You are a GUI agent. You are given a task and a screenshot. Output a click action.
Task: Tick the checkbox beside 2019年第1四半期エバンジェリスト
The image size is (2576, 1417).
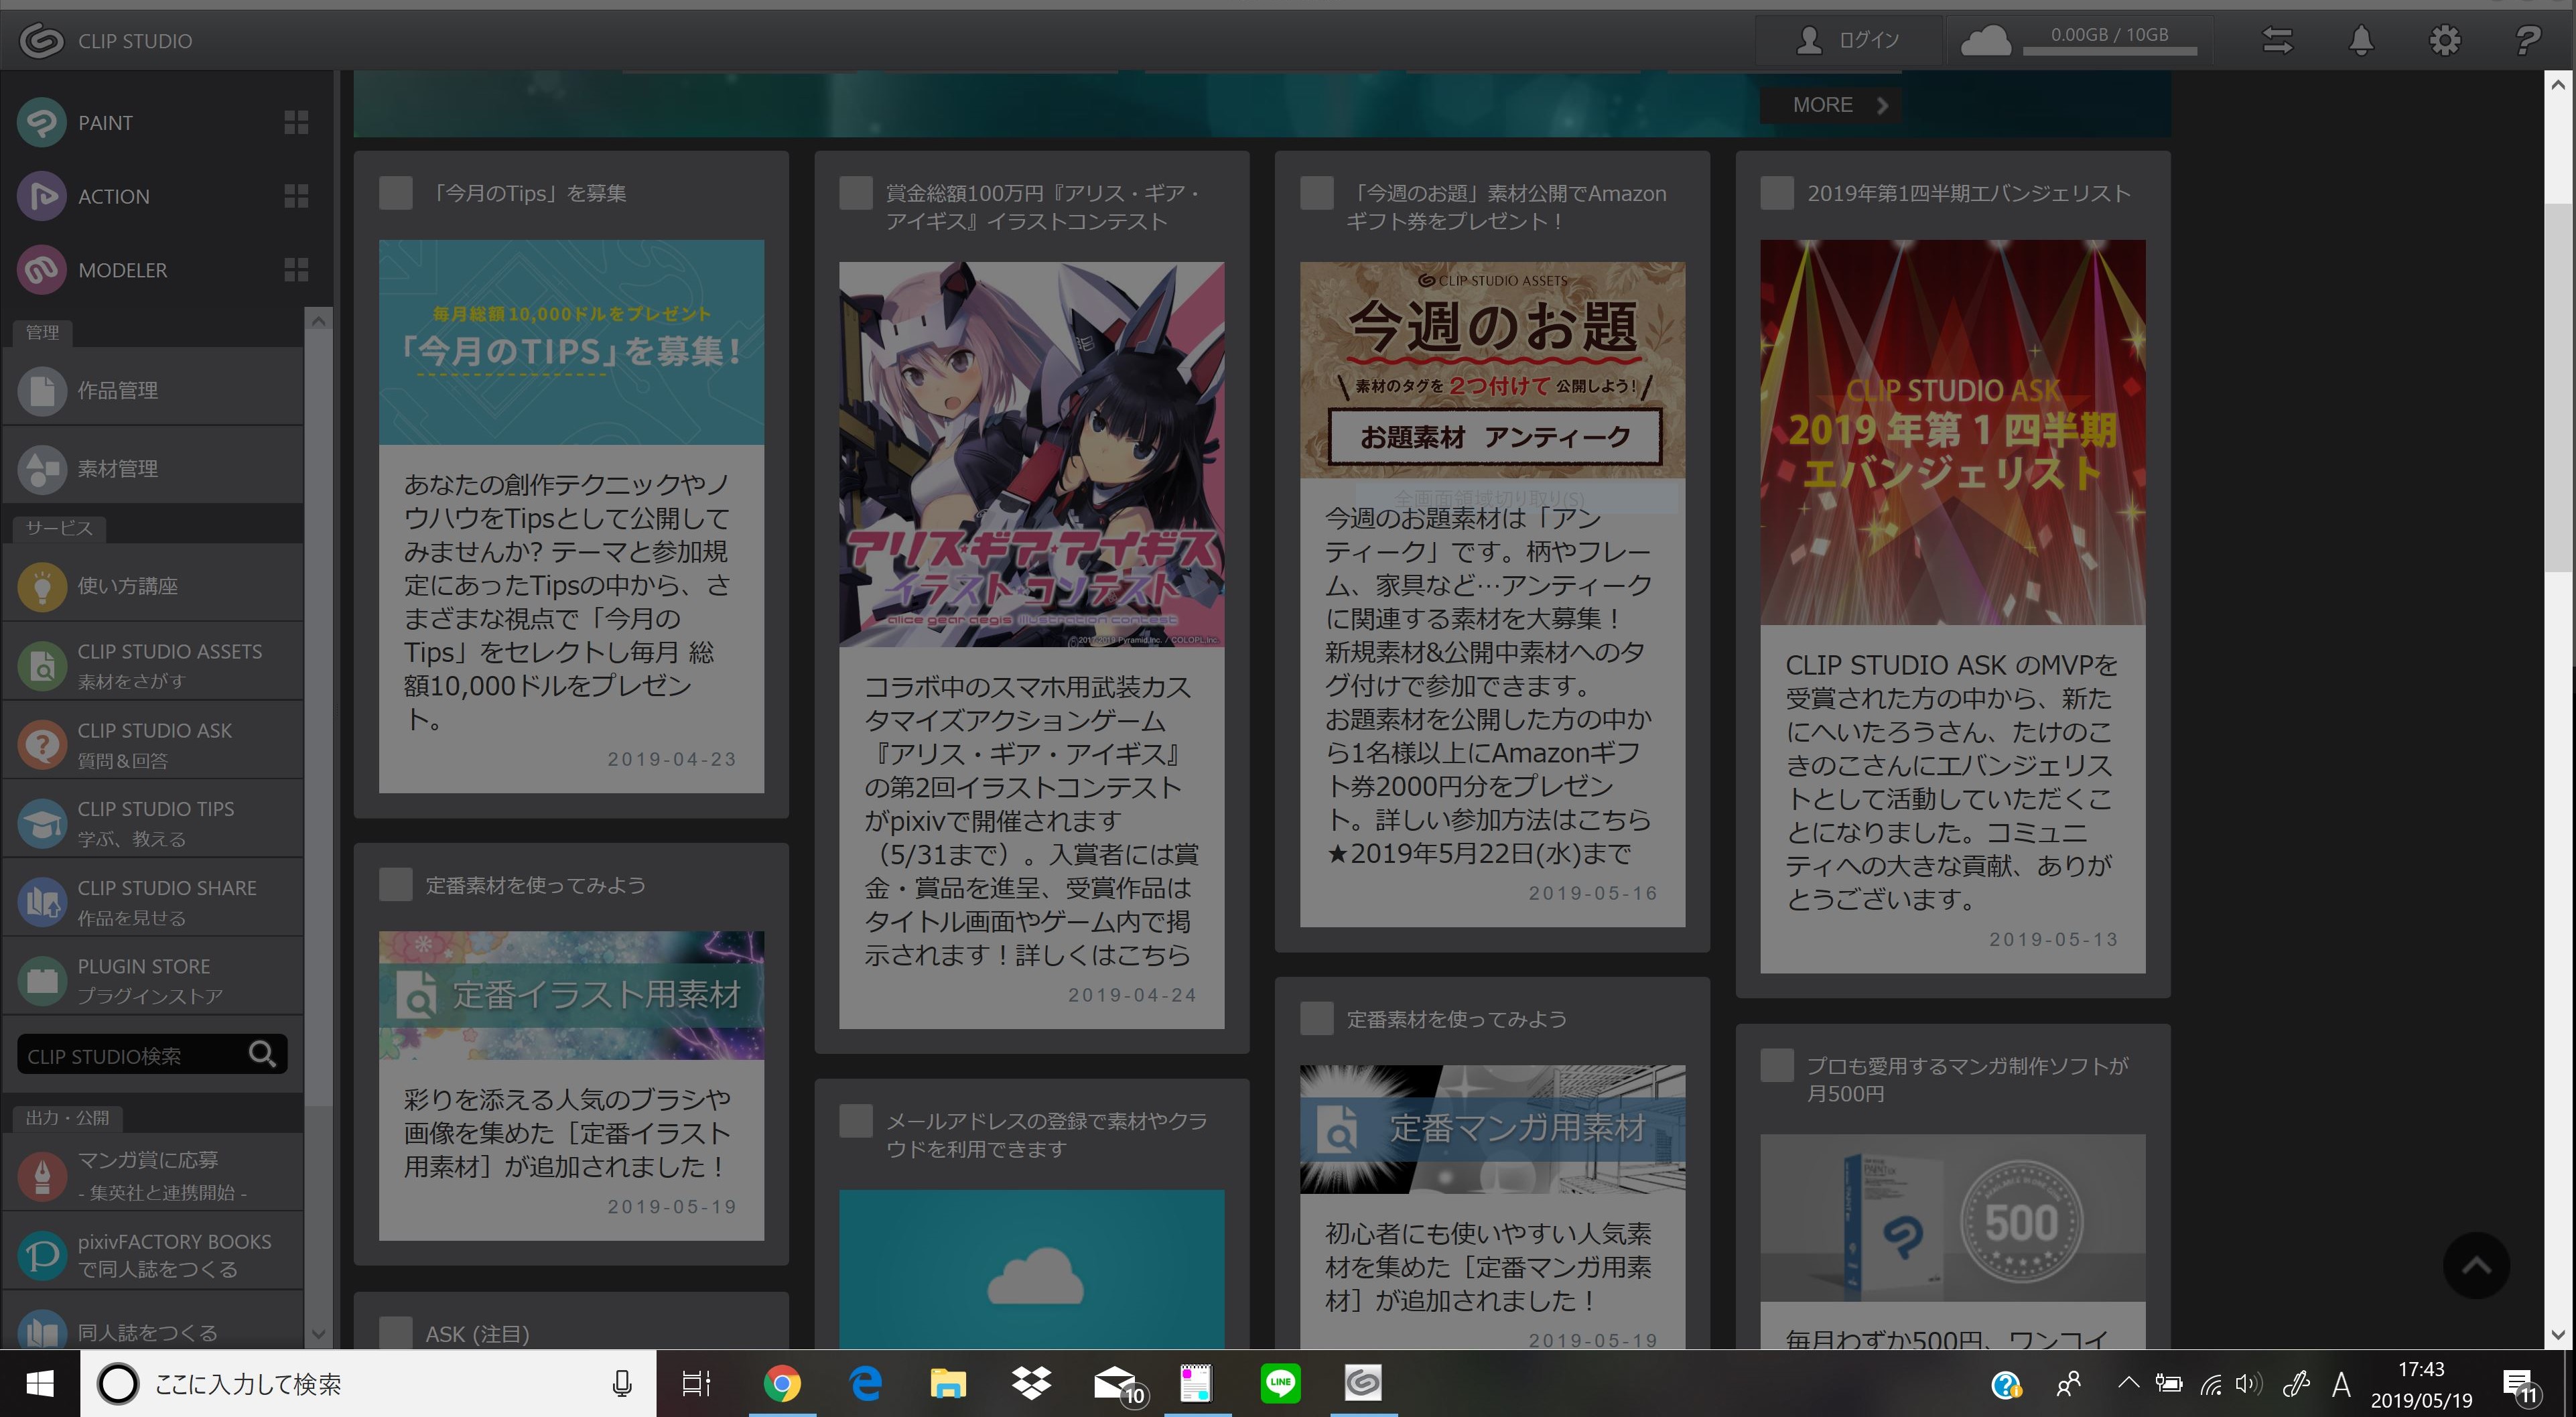click(x=1776, y=193)
